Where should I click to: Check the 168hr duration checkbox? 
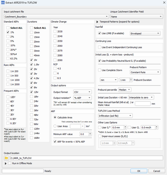[32, 138]
